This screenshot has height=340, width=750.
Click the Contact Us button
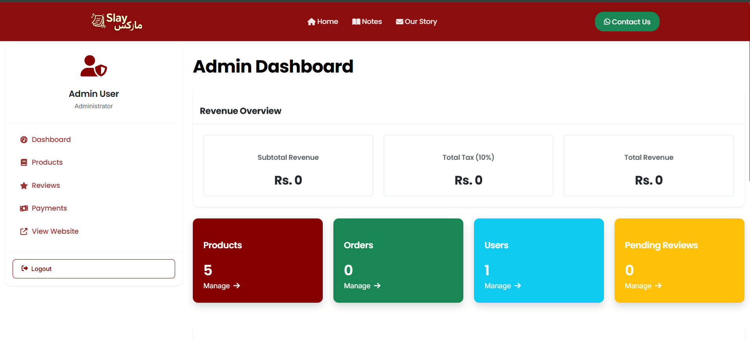click(x=627, y=22)
